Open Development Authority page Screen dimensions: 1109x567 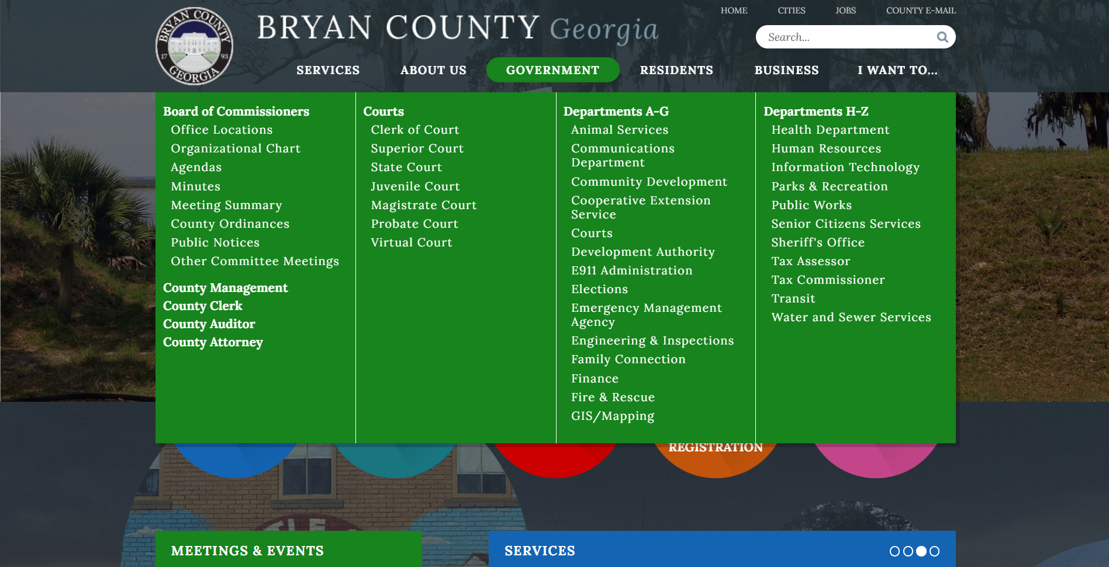(x=643, y=252)
